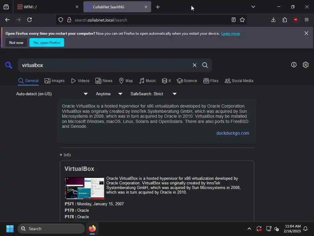Click the P571 date row

pos(94,204)
